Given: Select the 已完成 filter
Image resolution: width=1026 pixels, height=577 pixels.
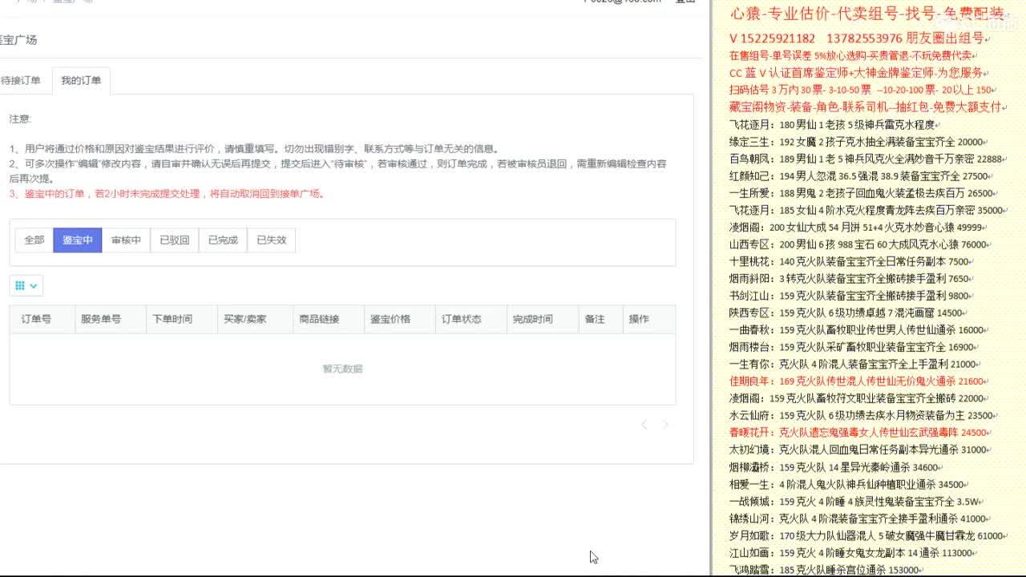Looking at the screenshot, I should coord(221,240).
